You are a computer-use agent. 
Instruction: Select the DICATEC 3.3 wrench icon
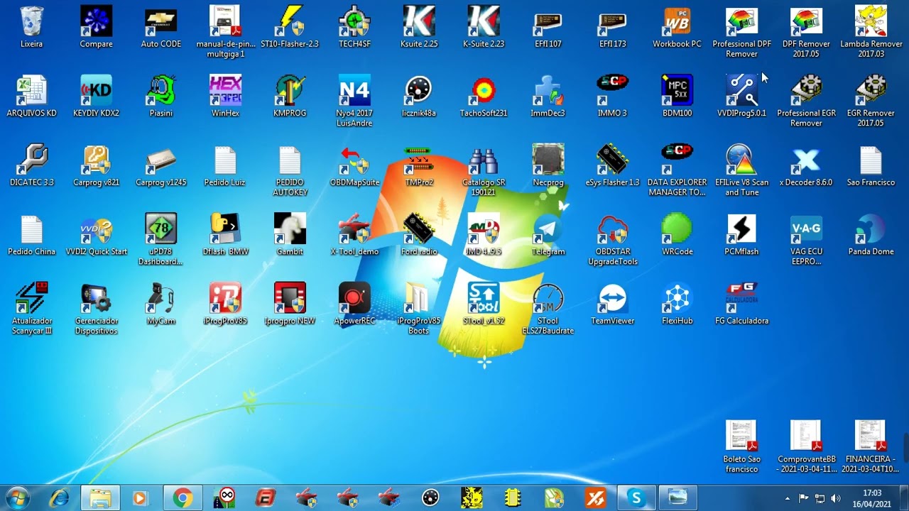point(31,160)
